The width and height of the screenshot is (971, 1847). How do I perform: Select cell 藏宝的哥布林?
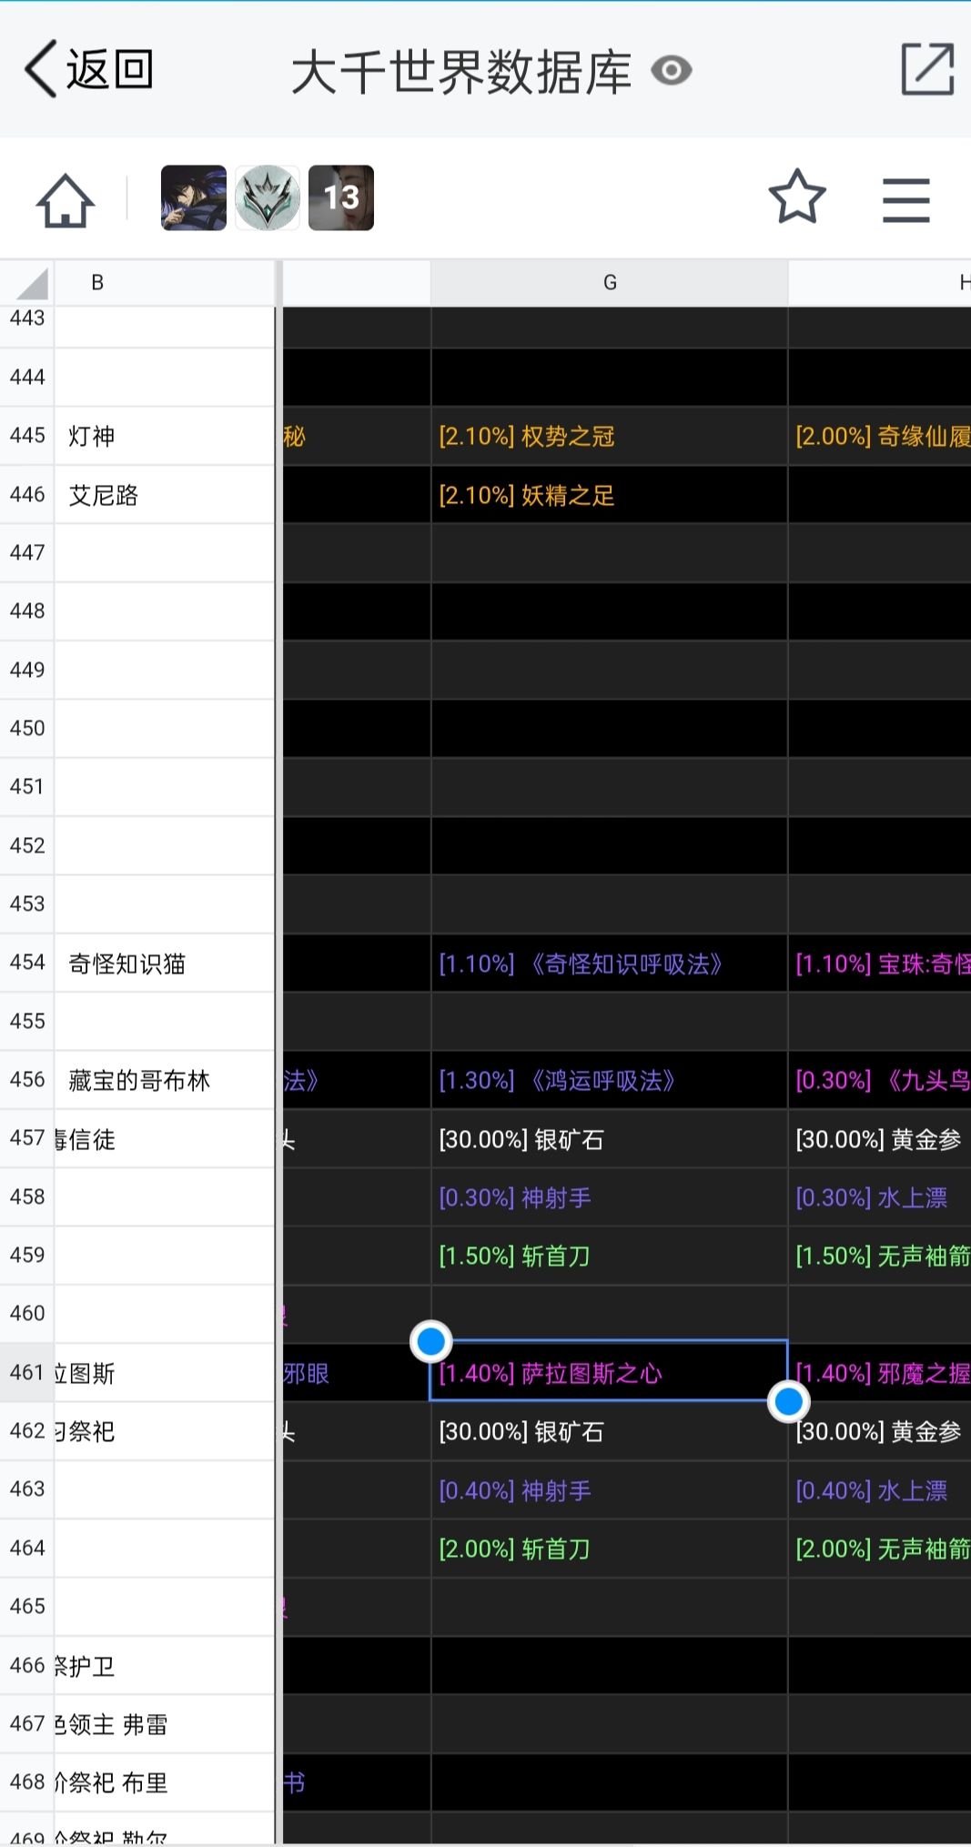tap(165, 1080)
